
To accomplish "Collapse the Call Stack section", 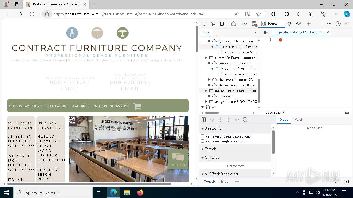I will 202,158.
